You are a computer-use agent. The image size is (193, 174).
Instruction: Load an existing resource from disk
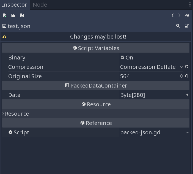13,16
